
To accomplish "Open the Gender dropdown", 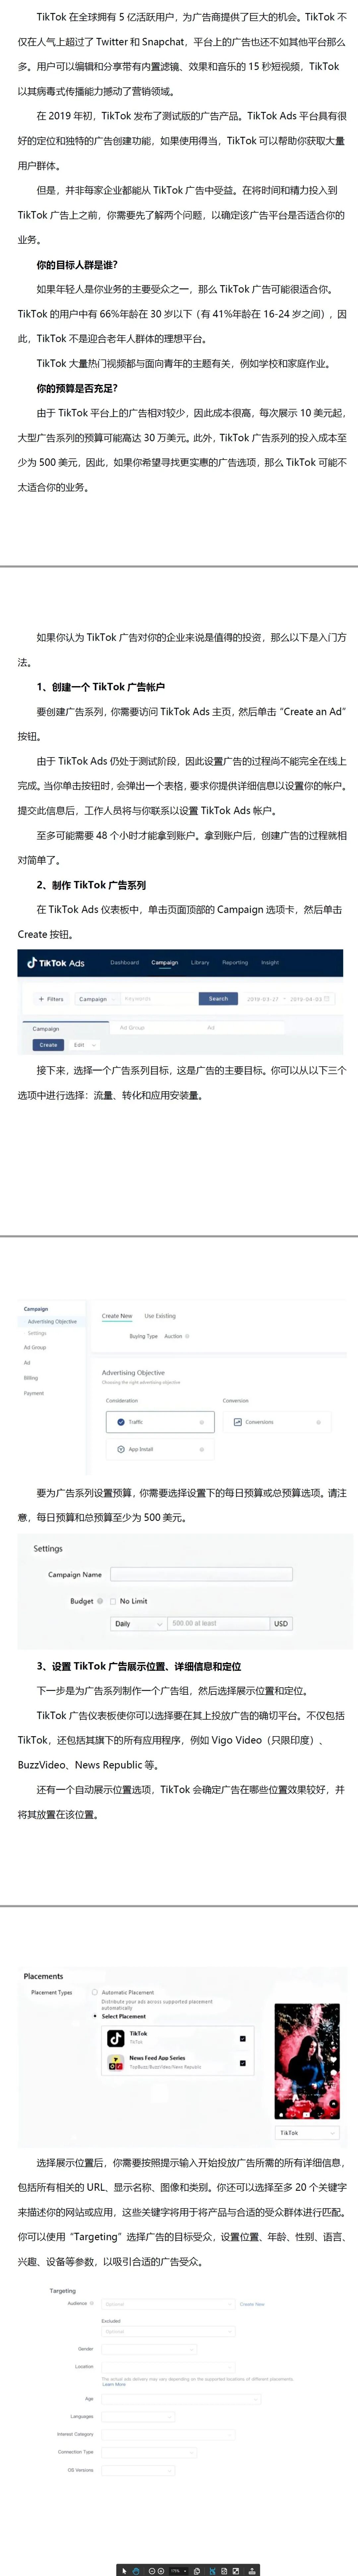I will click(149, 2349).
